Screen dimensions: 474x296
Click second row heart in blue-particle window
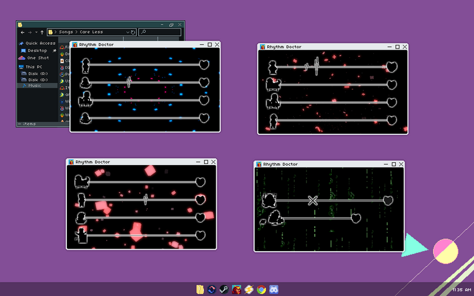pyautogui.click(x=204, y=82)
